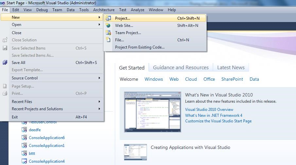The width and height of the screenshot is (296, 165).
Task: Choose Project From Existing Code
Action: (x=140, y=47)
